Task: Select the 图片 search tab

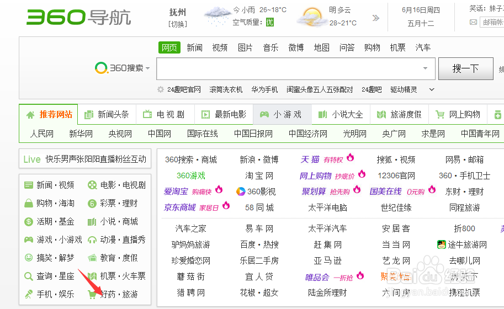Action: 245,47
